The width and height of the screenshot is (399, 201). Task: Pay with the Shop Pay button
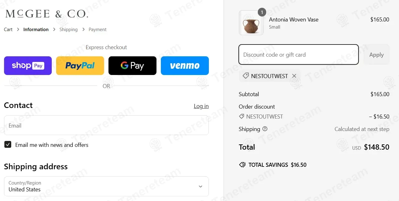28,66
